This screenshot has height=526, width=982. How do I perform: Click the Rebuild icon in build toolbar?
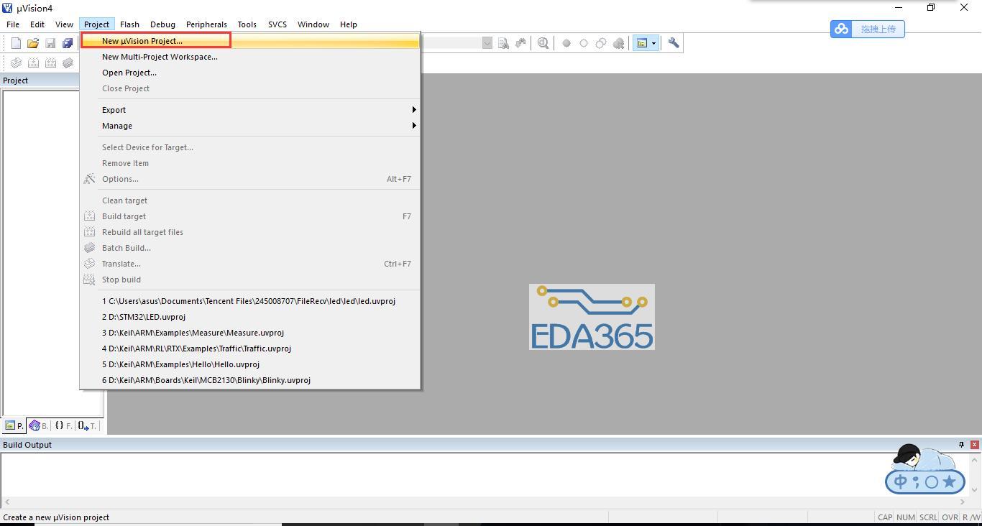pos(50,63)
